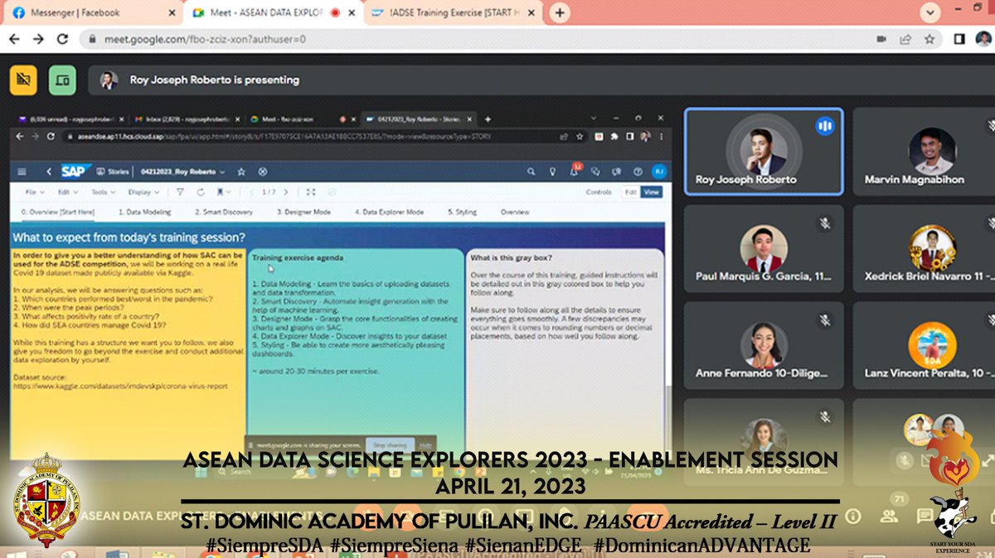The image size is (995, 558).
Task: Select Marvin Magnabihon participant tile
Action: [924, 152]
